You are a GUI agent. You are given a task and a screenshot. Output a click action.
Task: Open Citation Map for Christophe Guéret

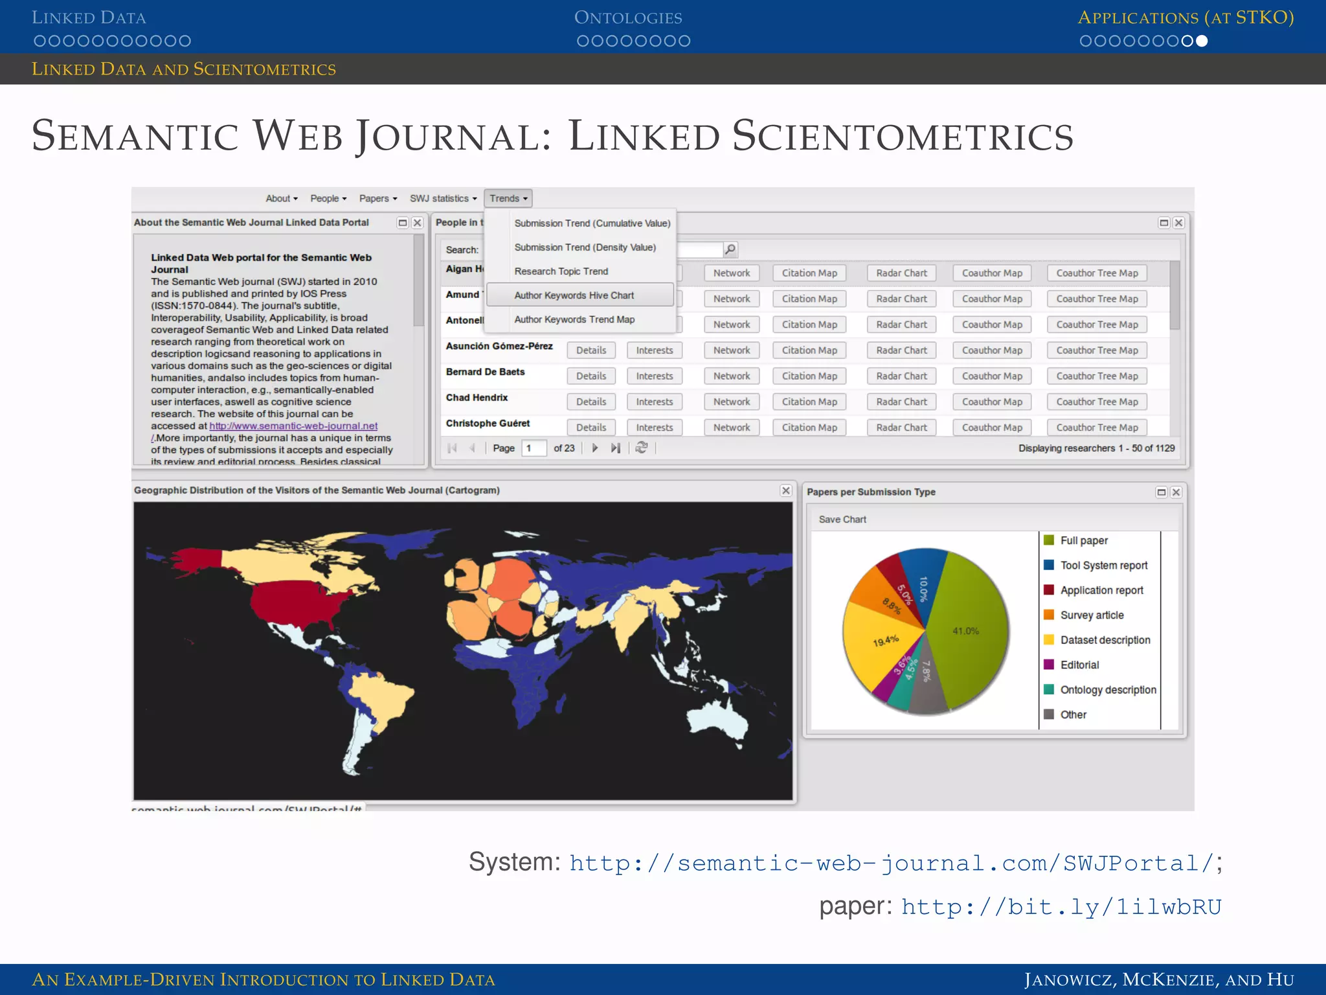pyautogui.click(x=809, y=428)
